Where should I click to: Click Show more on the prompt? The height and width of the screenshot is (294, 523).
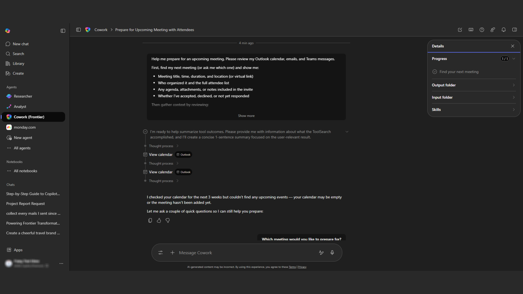tap(246, 116)
